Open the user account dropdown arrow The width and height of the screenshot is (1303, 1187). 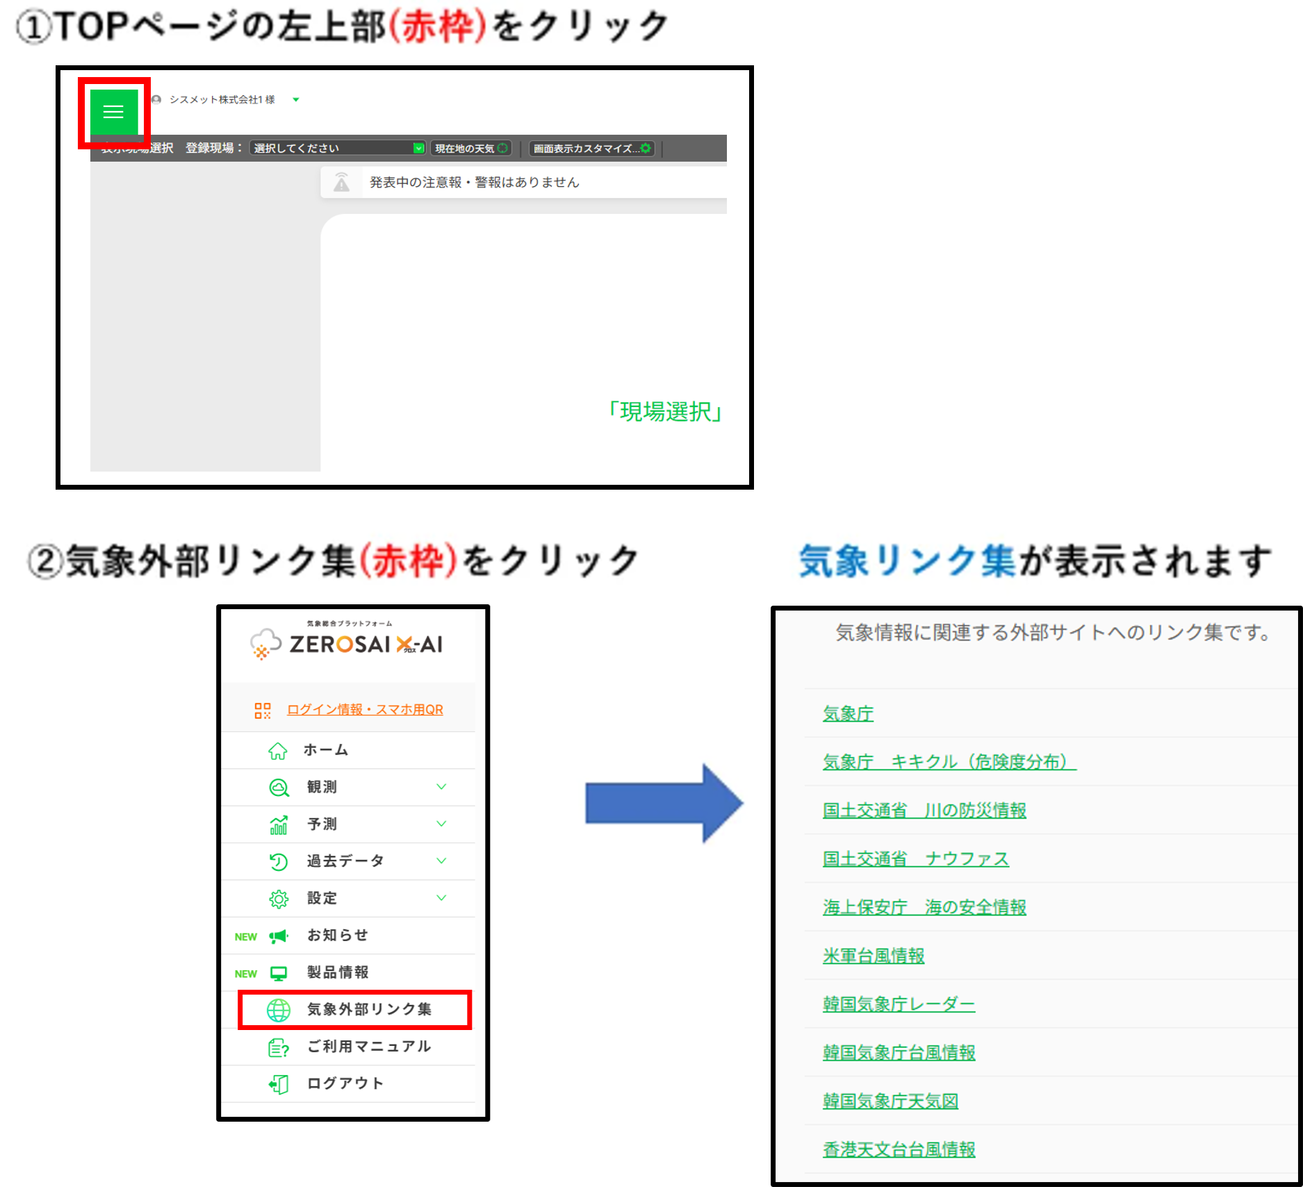[x=296, y=100]
